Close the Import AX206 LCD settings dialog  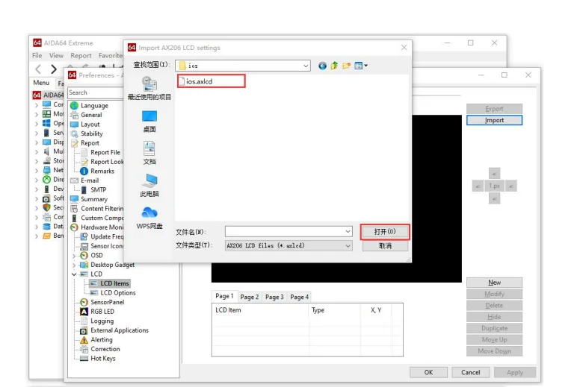(404, 48)
